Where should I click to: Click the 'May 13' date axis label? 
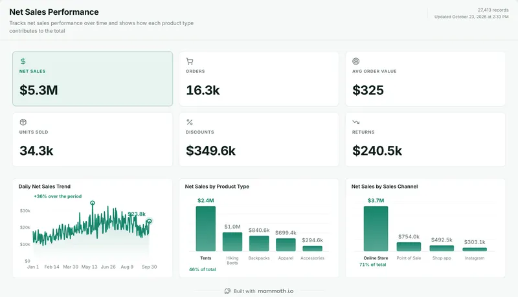click(x=89, y=267)
